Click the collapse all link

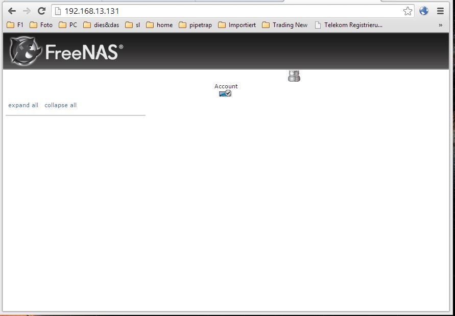point(60,105)
